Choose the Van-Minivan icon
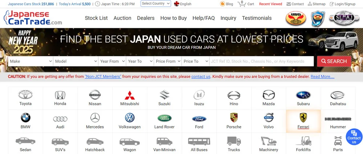This screenshot has width=363, height=154. 164,141
